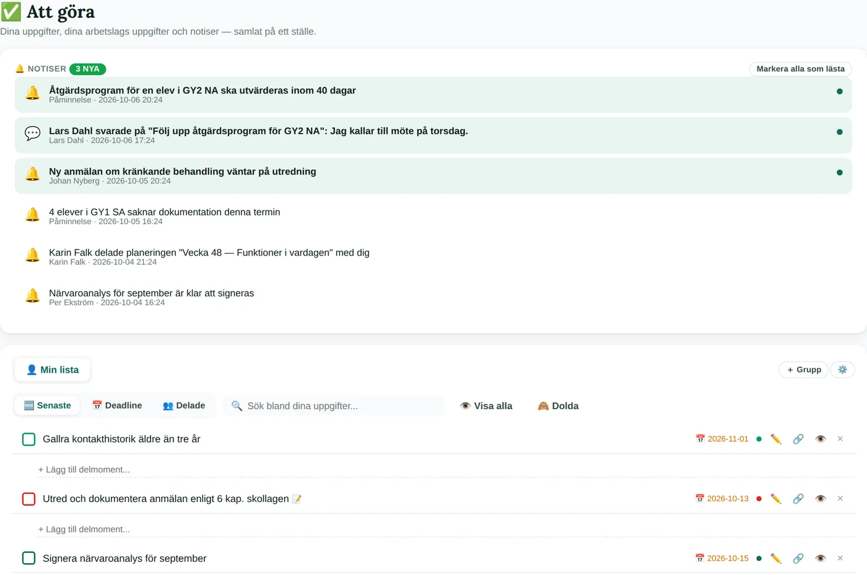
Task: Open note icon on Utred och dokumentera task
Action: click(297, 499)
